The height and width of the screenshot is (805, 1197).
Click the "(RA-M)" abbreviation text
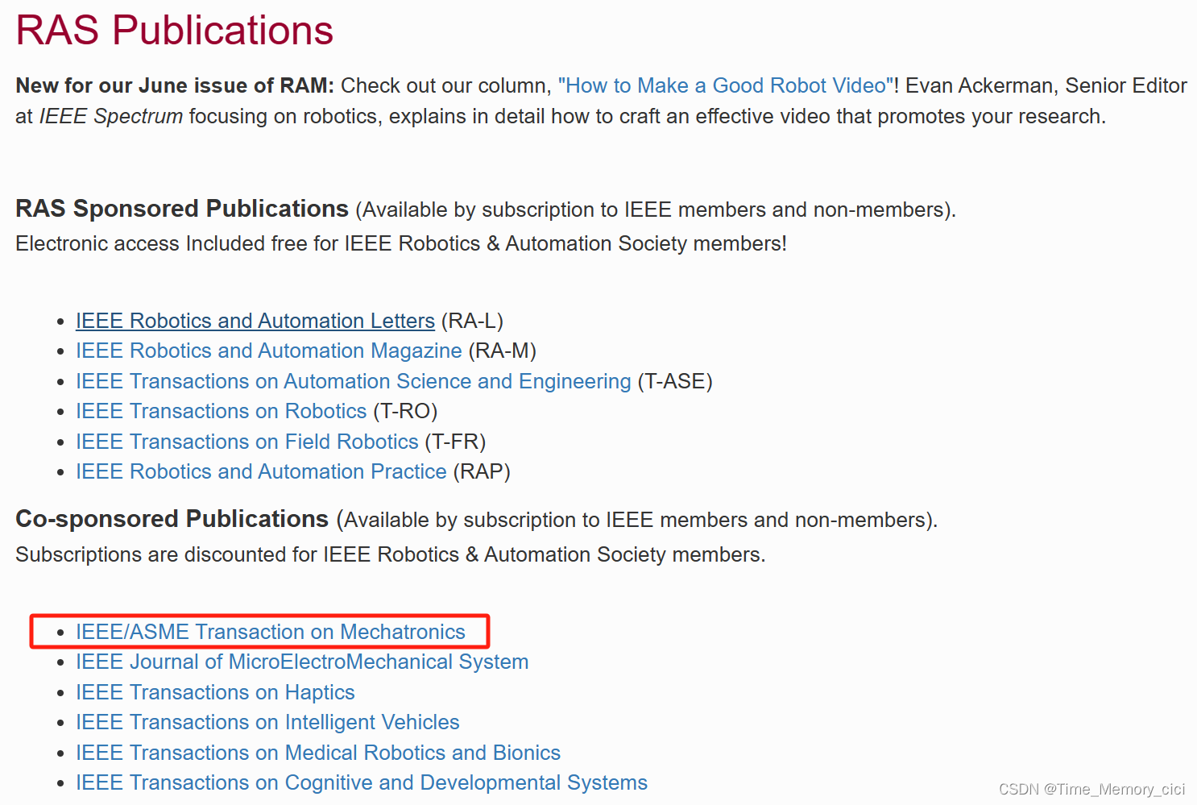click(x=502, y=351)
